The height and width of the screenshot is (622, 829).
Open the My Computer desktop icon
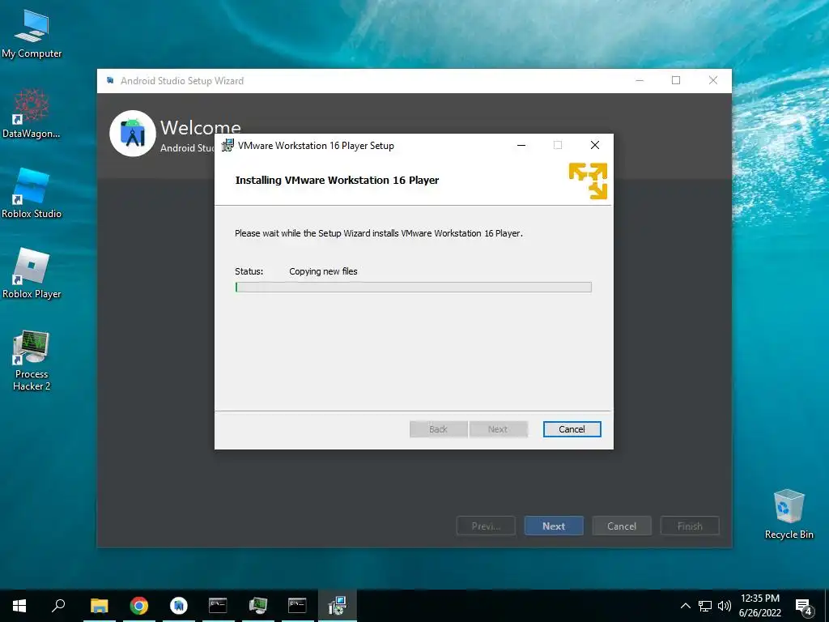(x=32, y=34)
